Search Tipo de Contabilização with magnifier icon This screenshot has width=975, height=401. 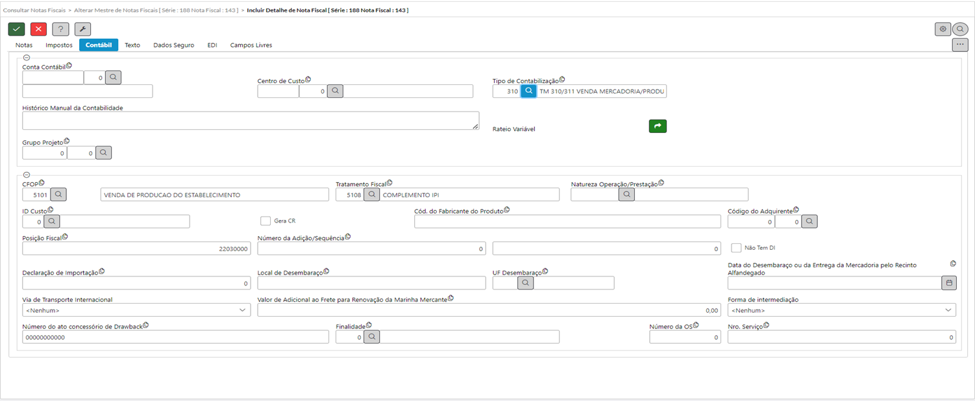pyautogui.click(x=528, y=91)
